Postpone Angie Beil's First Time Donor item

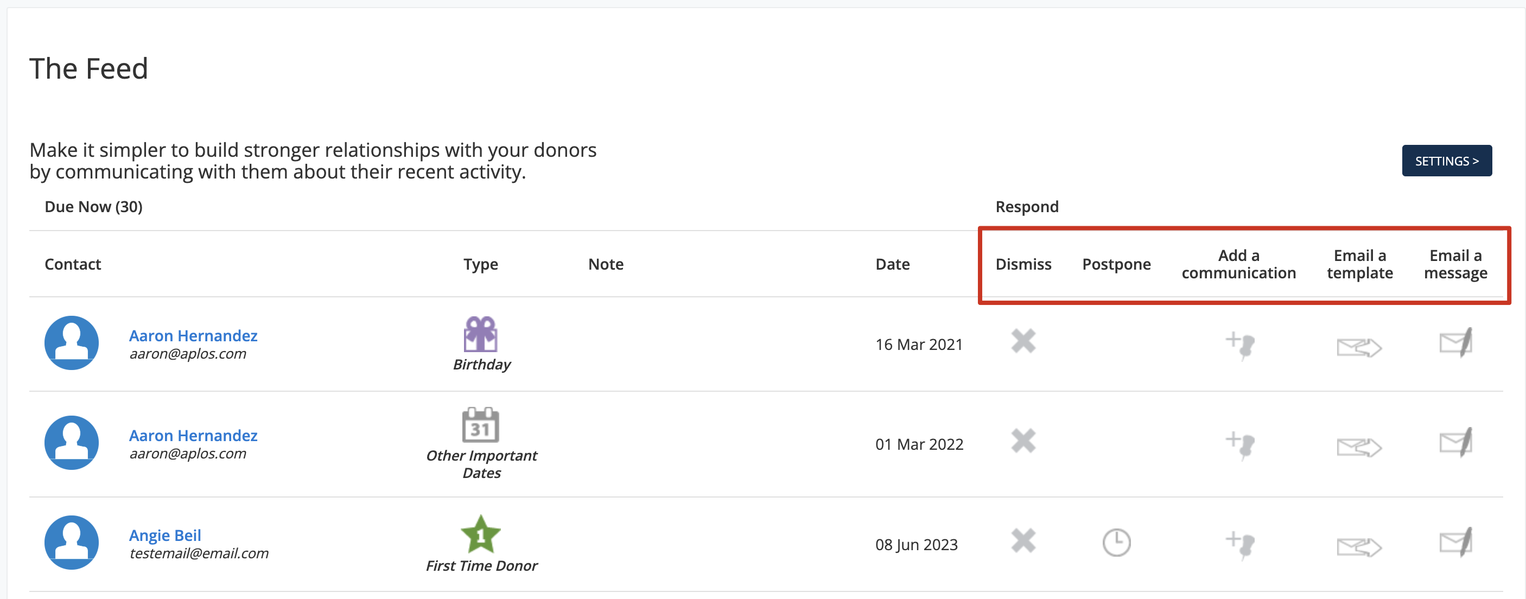coord(1116,542)
